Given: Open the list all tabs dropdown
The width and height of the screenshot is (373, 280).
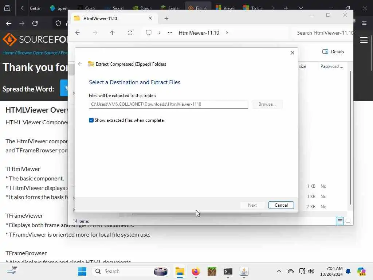Looking at the screenshot, I should 301,8.
